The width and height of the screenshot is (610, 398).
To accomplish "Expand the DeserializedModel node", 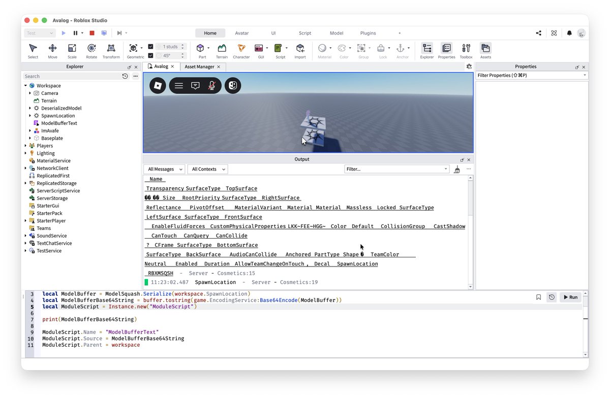I will (x=30, y=108).
